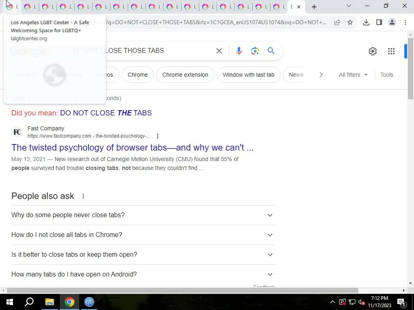Click the Fast Company site name
This screenshot has width=414, height=310.
tap(46, 129)
